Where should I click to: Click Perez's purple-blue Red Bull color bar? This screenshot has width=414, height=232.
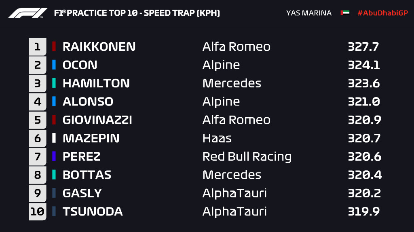(54, 156)
